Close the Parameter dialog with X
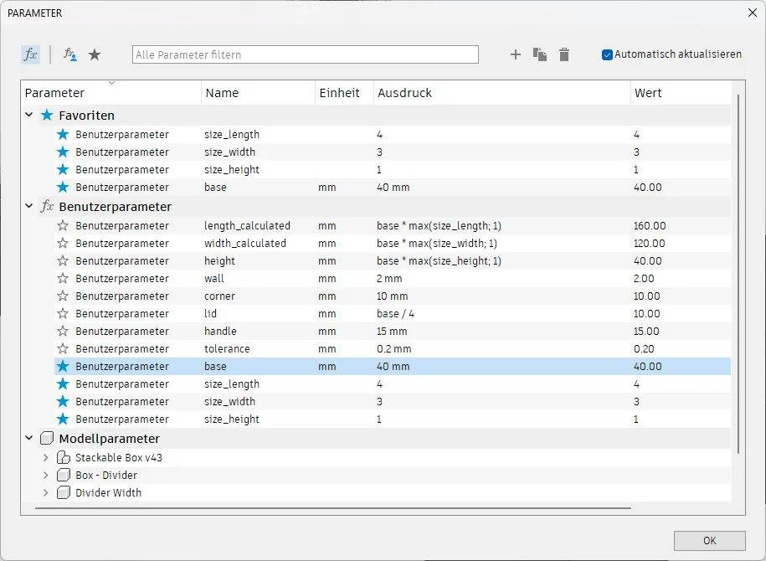 click(x=753, y=13)
